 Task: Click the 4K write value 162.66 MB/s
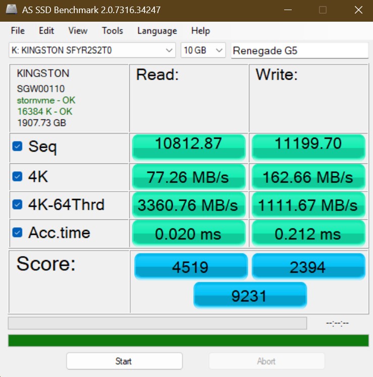coord(308,177)
